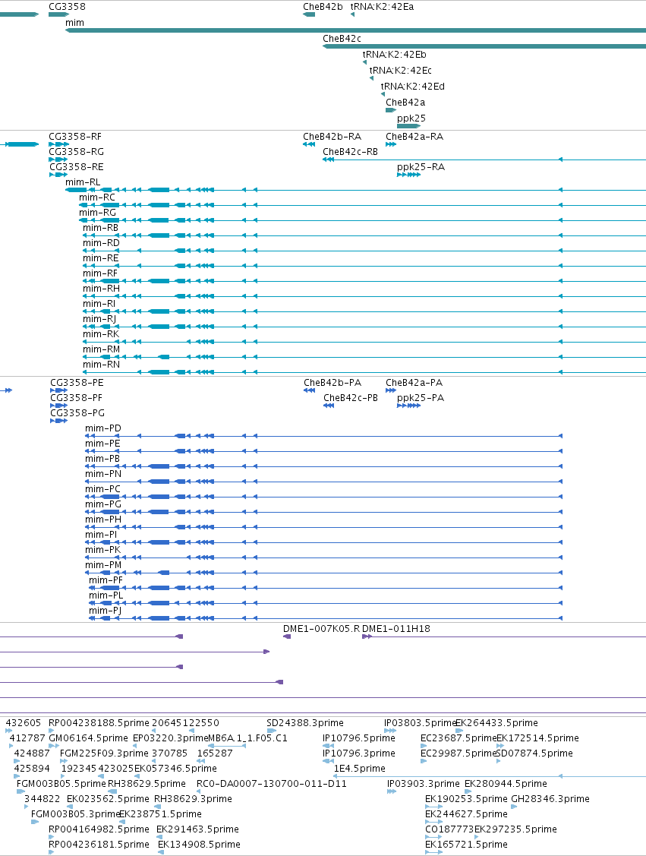Click the mim-PN protein label
The height and width of the screenshot is (856, 646).
[x=103, y=474]
